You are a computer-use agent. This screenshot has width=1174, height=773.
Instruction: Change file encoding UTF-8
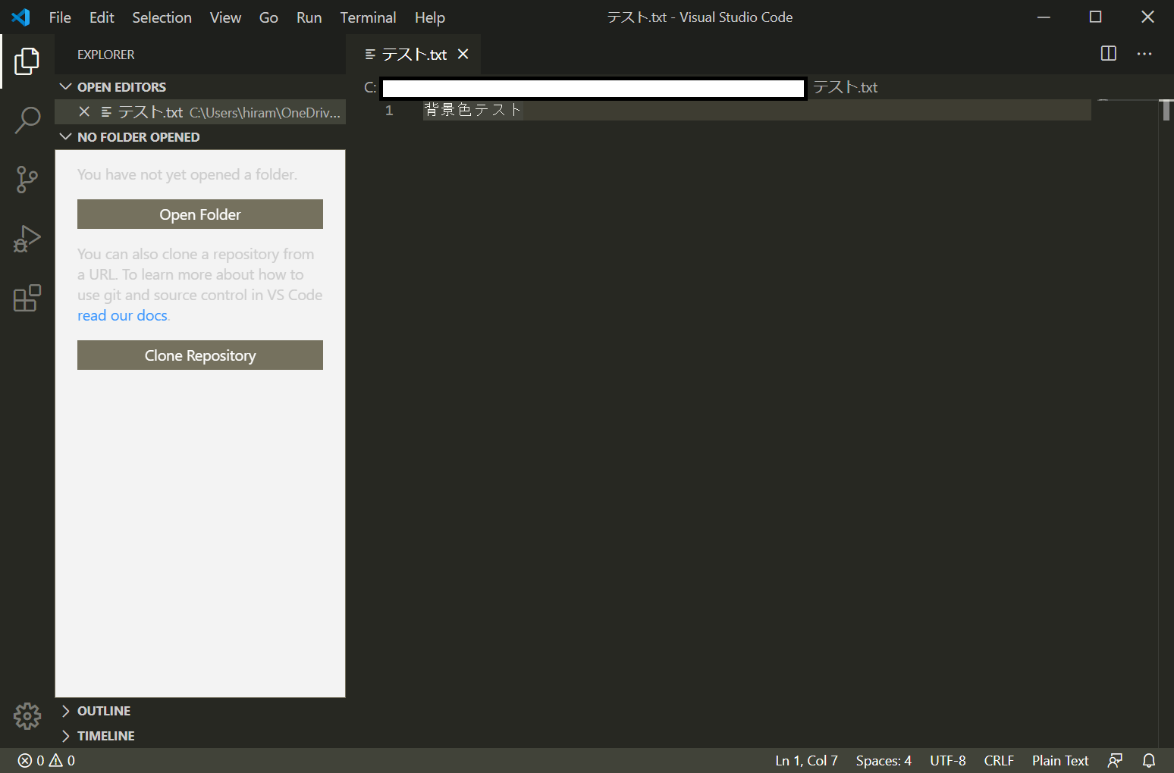948,760
